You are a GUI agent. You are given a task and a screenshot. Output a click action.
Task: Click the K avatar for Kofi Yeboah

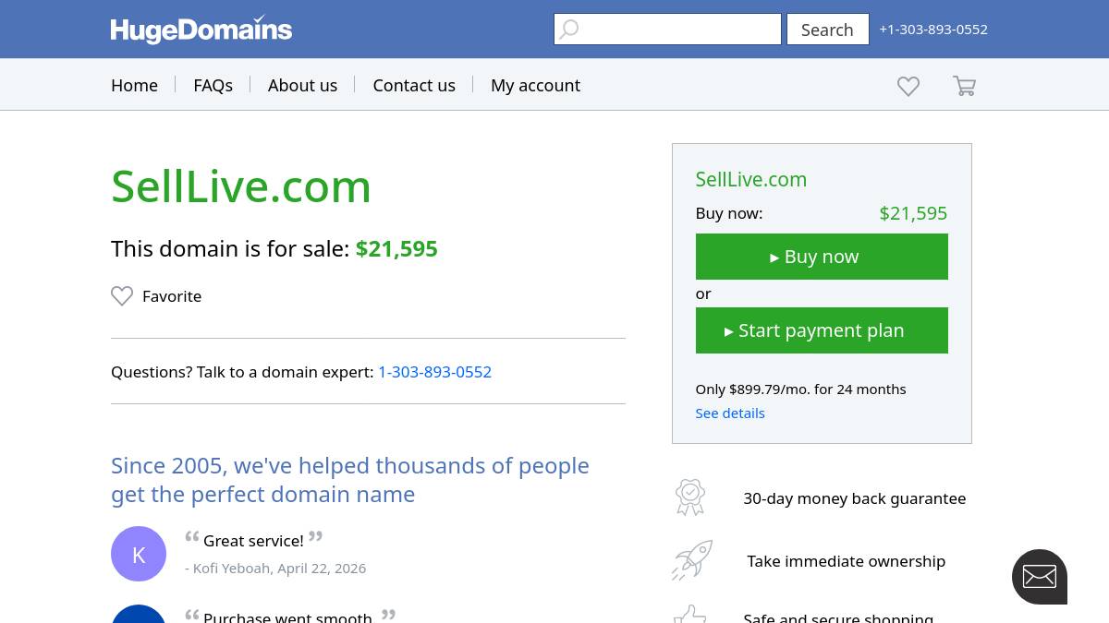click(x=139, y=554)
